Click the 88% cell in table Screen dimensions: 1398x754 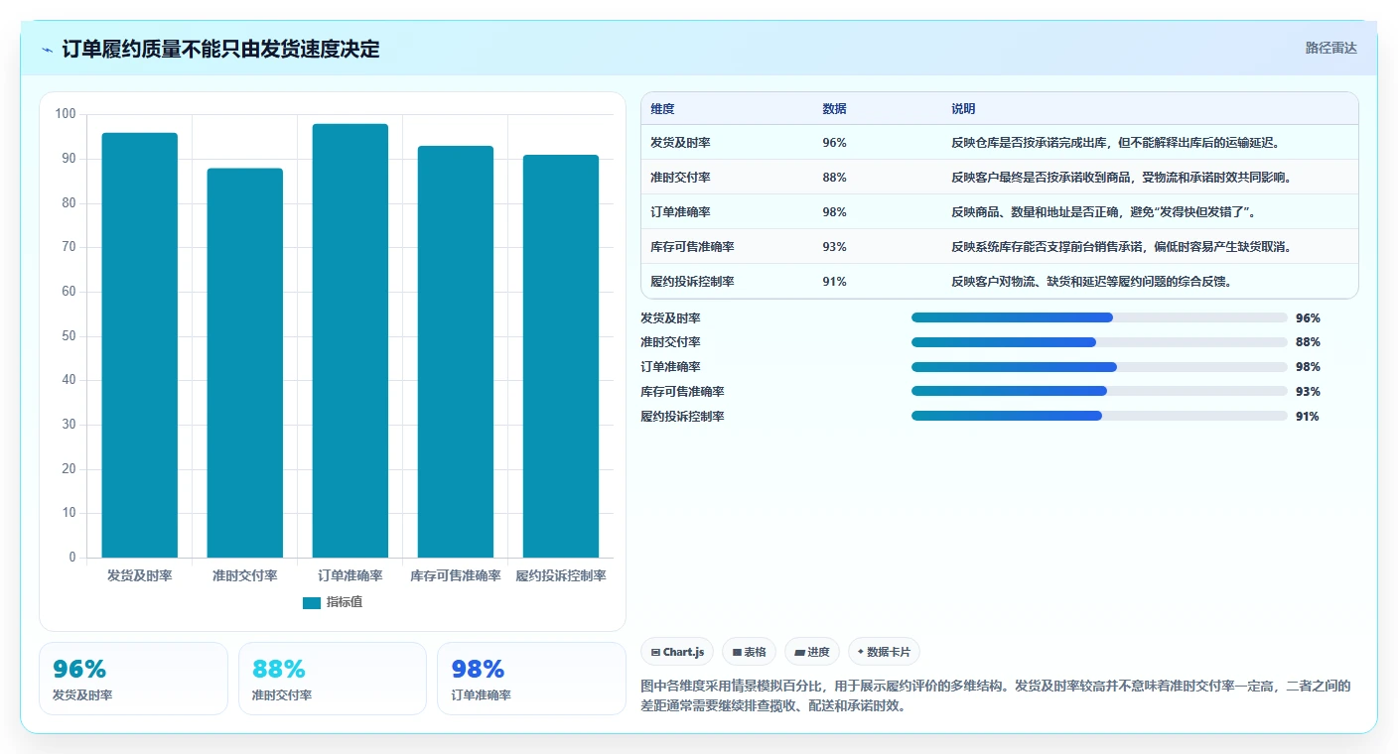(835, 178)
